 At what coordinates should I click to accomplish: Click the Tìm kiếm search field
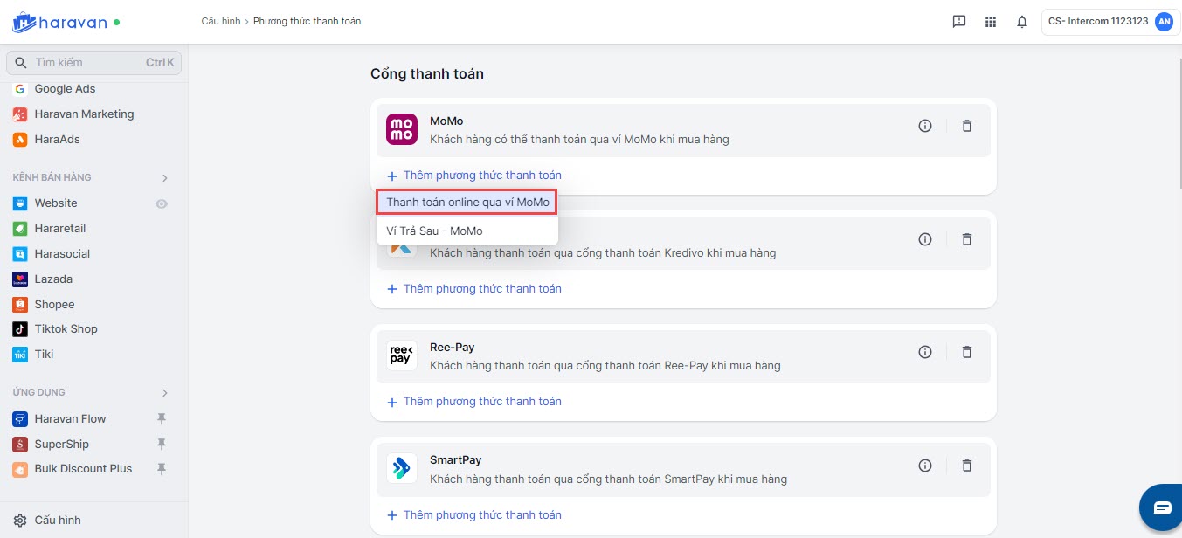[93, 63]
